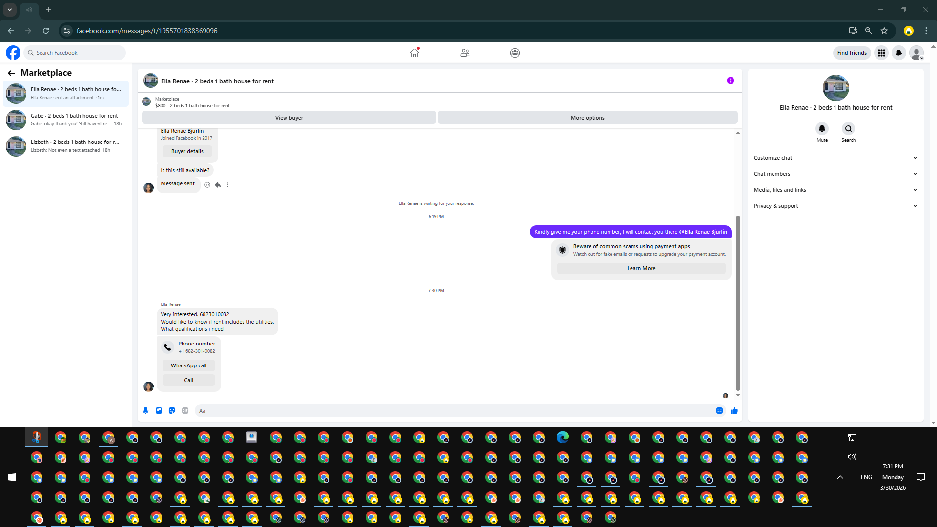Screen dimensions: 937x527
Task: Click the purple conversation info icon
Action: [730, 81]
